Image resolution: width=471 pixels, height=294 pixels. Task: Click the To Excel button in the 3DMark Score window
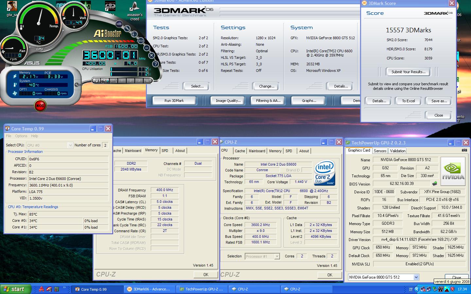pyautogui.click(x=408, y=101)
